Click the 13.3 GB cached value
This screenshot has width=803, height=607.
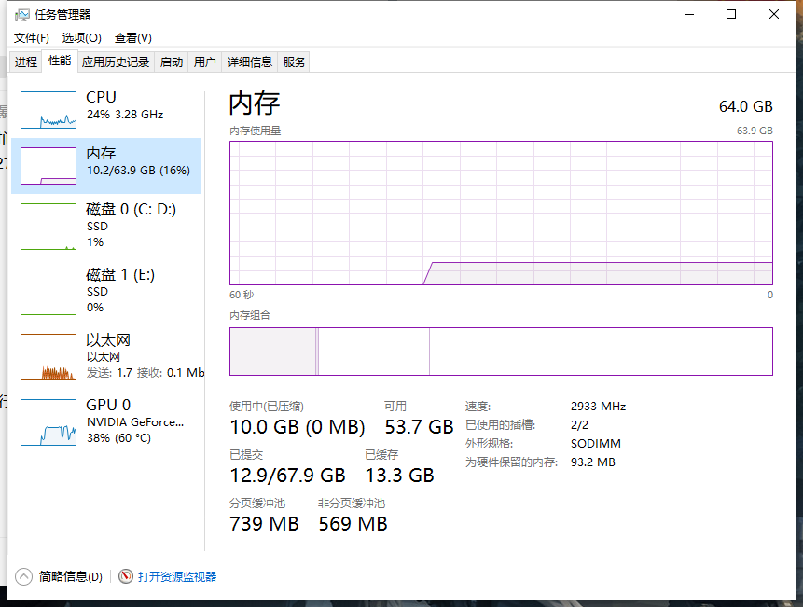pyautogui.click(x=399, y=476)
